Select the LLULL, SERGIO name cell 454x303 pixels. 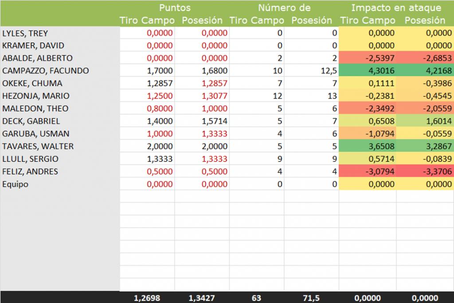point(31,159)
